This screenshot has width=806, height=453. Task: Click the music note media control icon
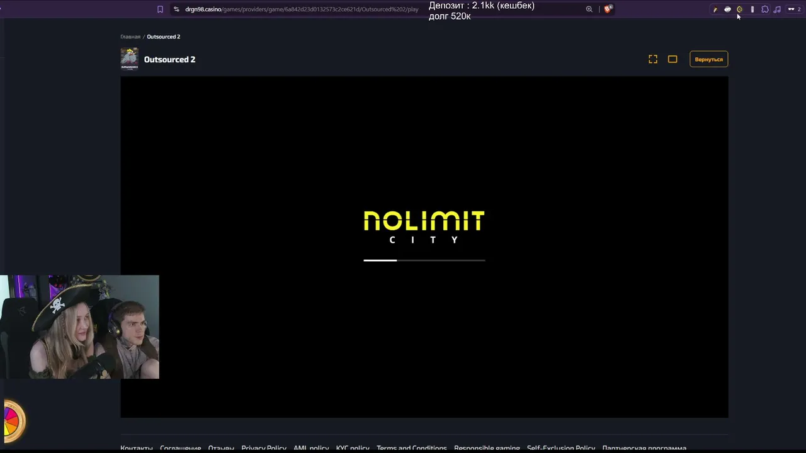(777, 9)
